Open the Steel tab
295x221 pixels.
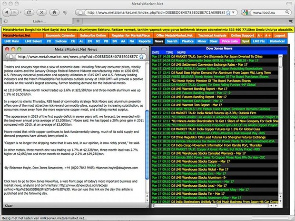pos(214,41)
